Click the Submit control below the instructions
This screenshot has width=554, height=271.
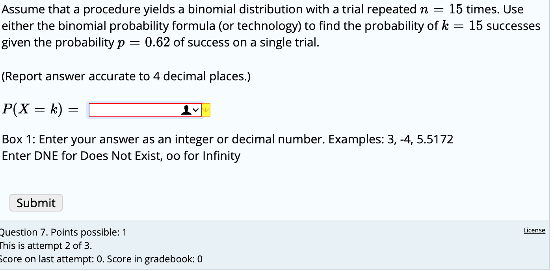(x=36, y=202)
